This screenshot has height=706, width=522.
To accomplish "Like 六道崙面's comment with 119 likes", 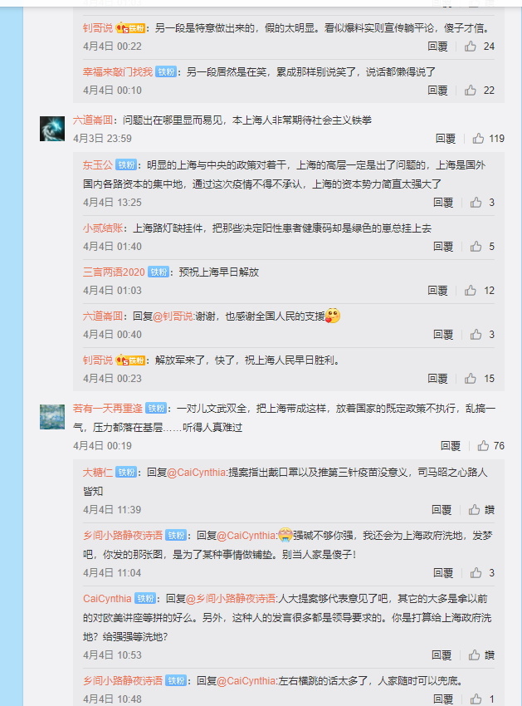I will click(488, 138).
